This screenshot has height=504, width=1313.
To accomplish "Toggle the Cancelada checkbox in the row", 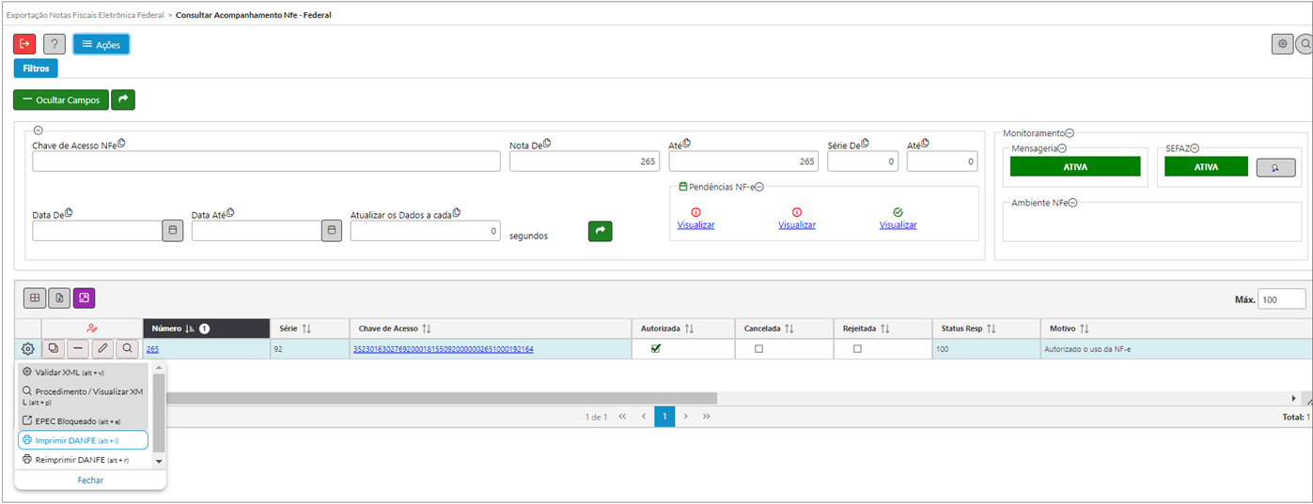I will click(758, 349).
